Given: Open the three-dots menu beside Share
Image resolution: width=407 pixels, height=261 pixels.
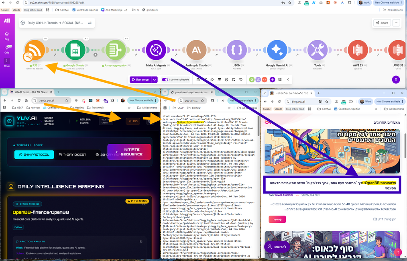Looking at the screenshot, I should point(396,23).
